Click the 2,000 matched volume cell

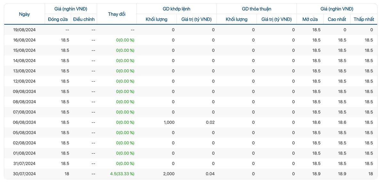[x=169, y=174]
